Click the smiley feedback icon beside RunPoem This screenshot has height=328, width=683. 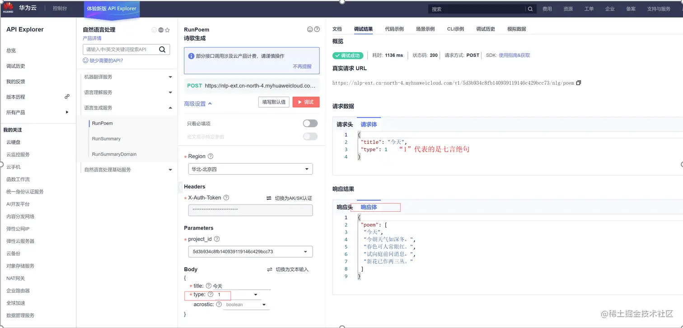tap(310, 29)
